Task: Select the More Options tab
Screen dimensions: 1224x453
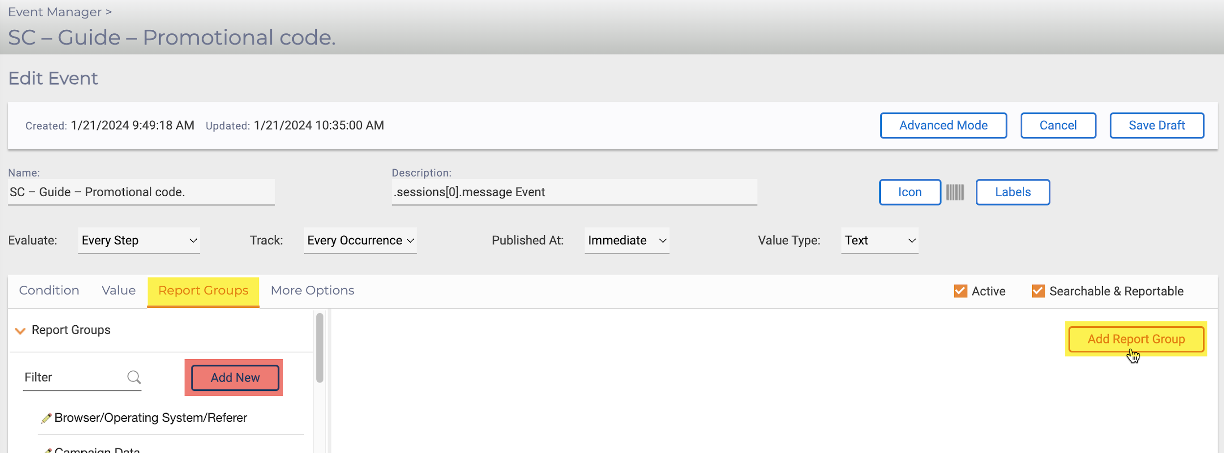Action: click(x=312, y=291)
